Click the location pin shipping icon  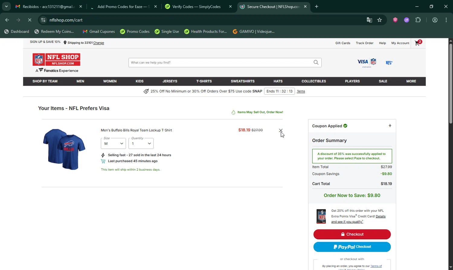point(65,43)
